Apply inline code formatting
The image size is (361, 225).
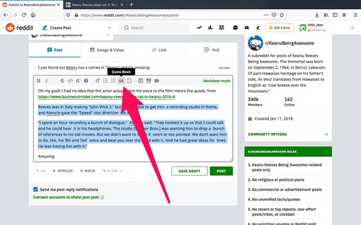(x=70, y=80)
